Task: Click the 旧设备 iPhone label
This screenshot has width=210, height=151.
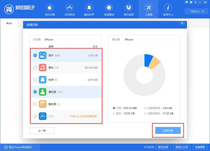Action: coord(43,40)
